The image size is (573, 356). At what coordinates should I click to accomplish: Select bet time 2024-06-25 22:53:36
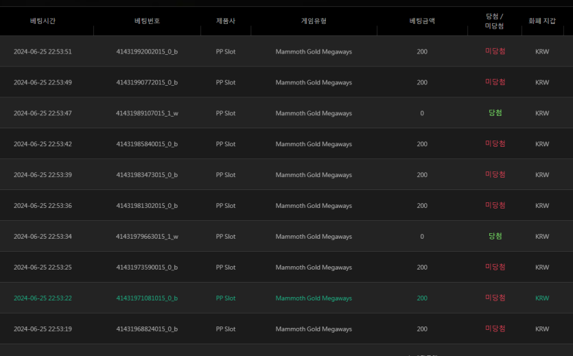[43, 206]
